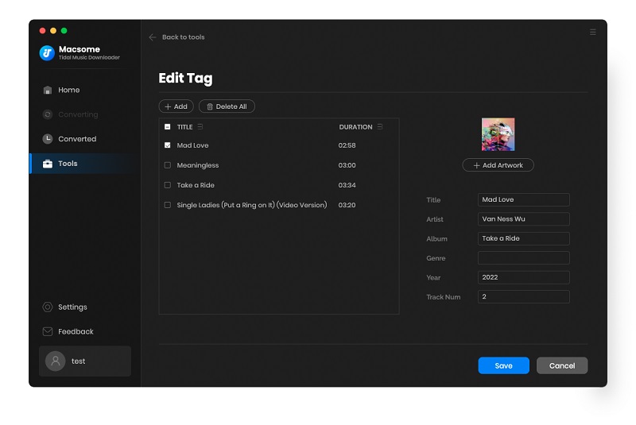Click the green maximize window button
636x425 pixels.
click(x=64, y=30)
